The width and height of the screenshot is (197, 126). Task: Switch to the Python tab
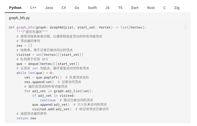click(x=15, y=8)
